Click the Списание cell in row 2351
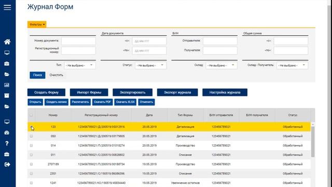This screenshot has height=187, width=332. (185, 173)
